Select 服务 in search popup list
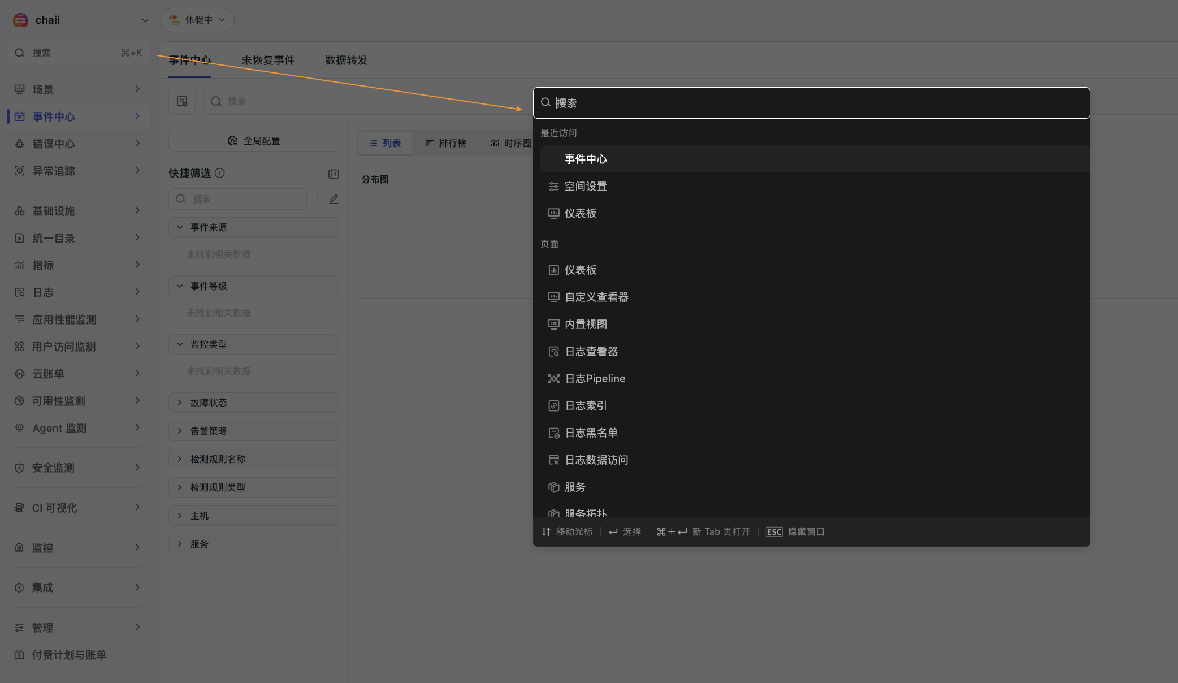 point(815,487)
